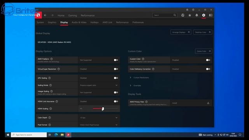
Task: Go back with the left arrow
Action: (45, 15)
